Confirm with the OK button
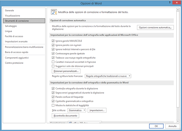 click(156, 126)
